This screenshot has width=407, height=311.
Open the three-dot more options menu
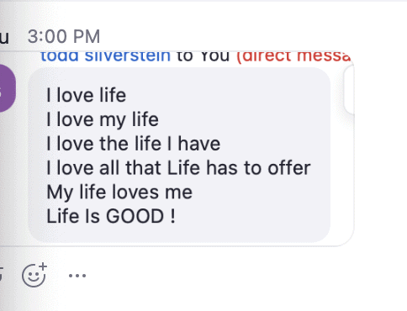(77, 276)
